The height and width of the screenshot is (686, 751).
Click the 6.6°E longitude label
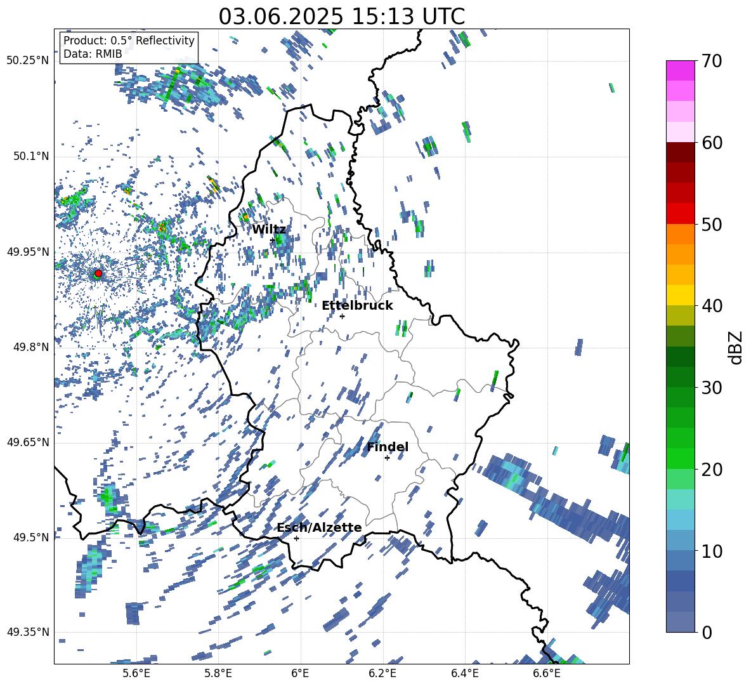(547, 673)
